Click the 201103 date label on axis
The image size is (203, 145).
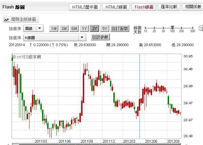point(41,141)
